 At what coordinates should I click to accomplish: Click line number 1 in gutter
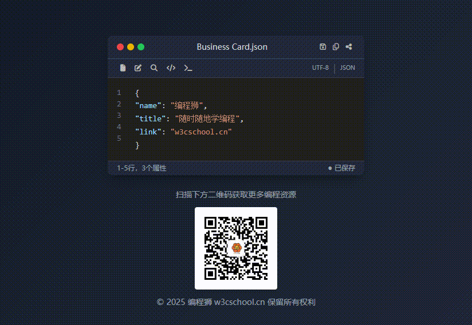coord(119,93)
